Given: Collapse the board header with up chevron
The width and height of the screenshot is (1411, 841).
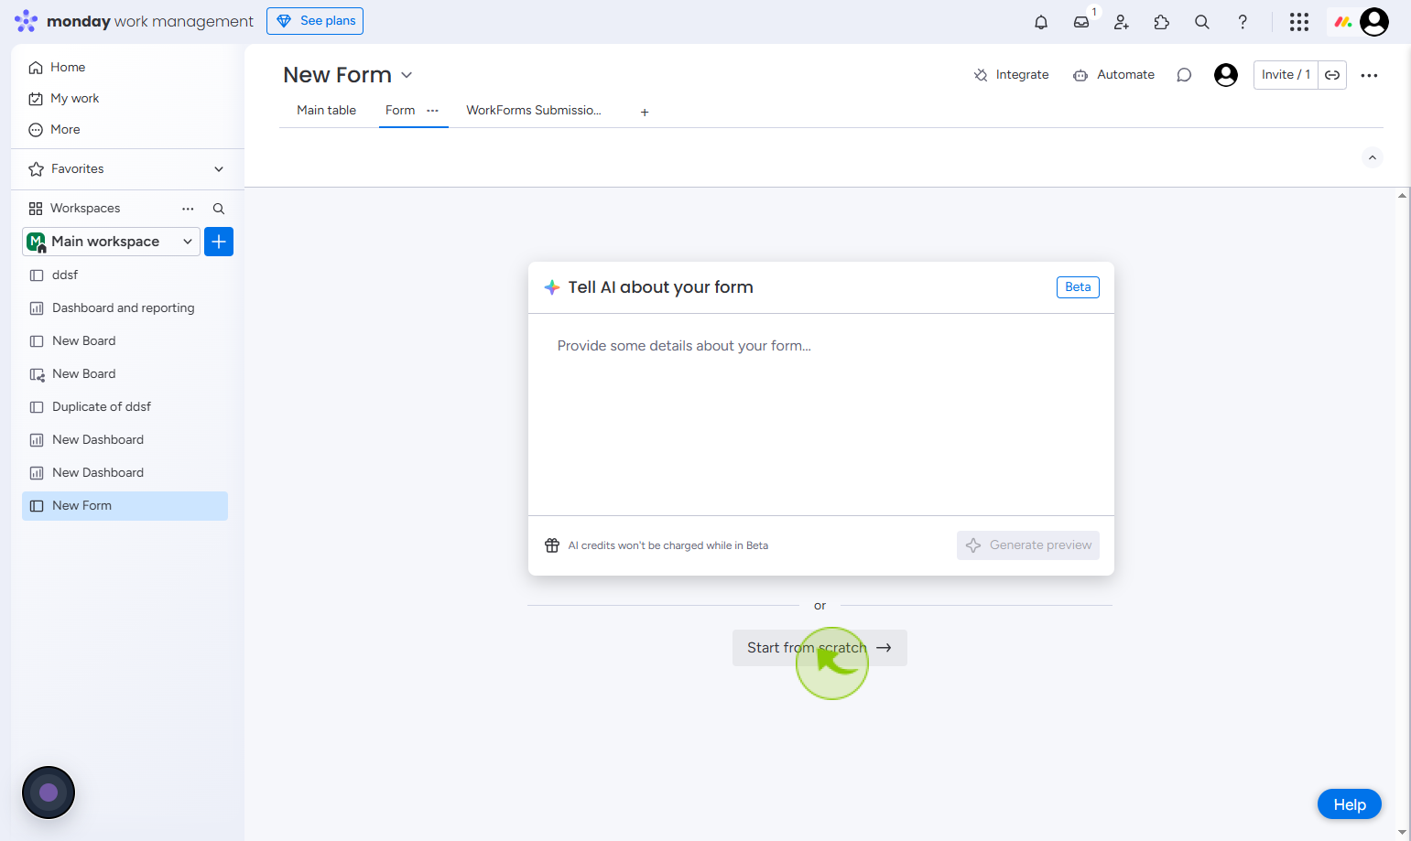Looking at the screenshot, I should click(x=1373, y=157).
